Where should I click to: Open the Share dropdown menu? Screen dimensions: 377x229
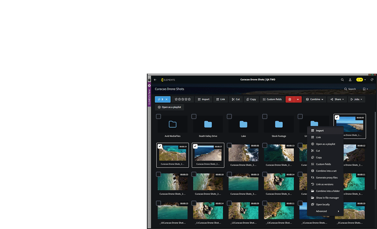pyautogui.click(x=337, y=99)
